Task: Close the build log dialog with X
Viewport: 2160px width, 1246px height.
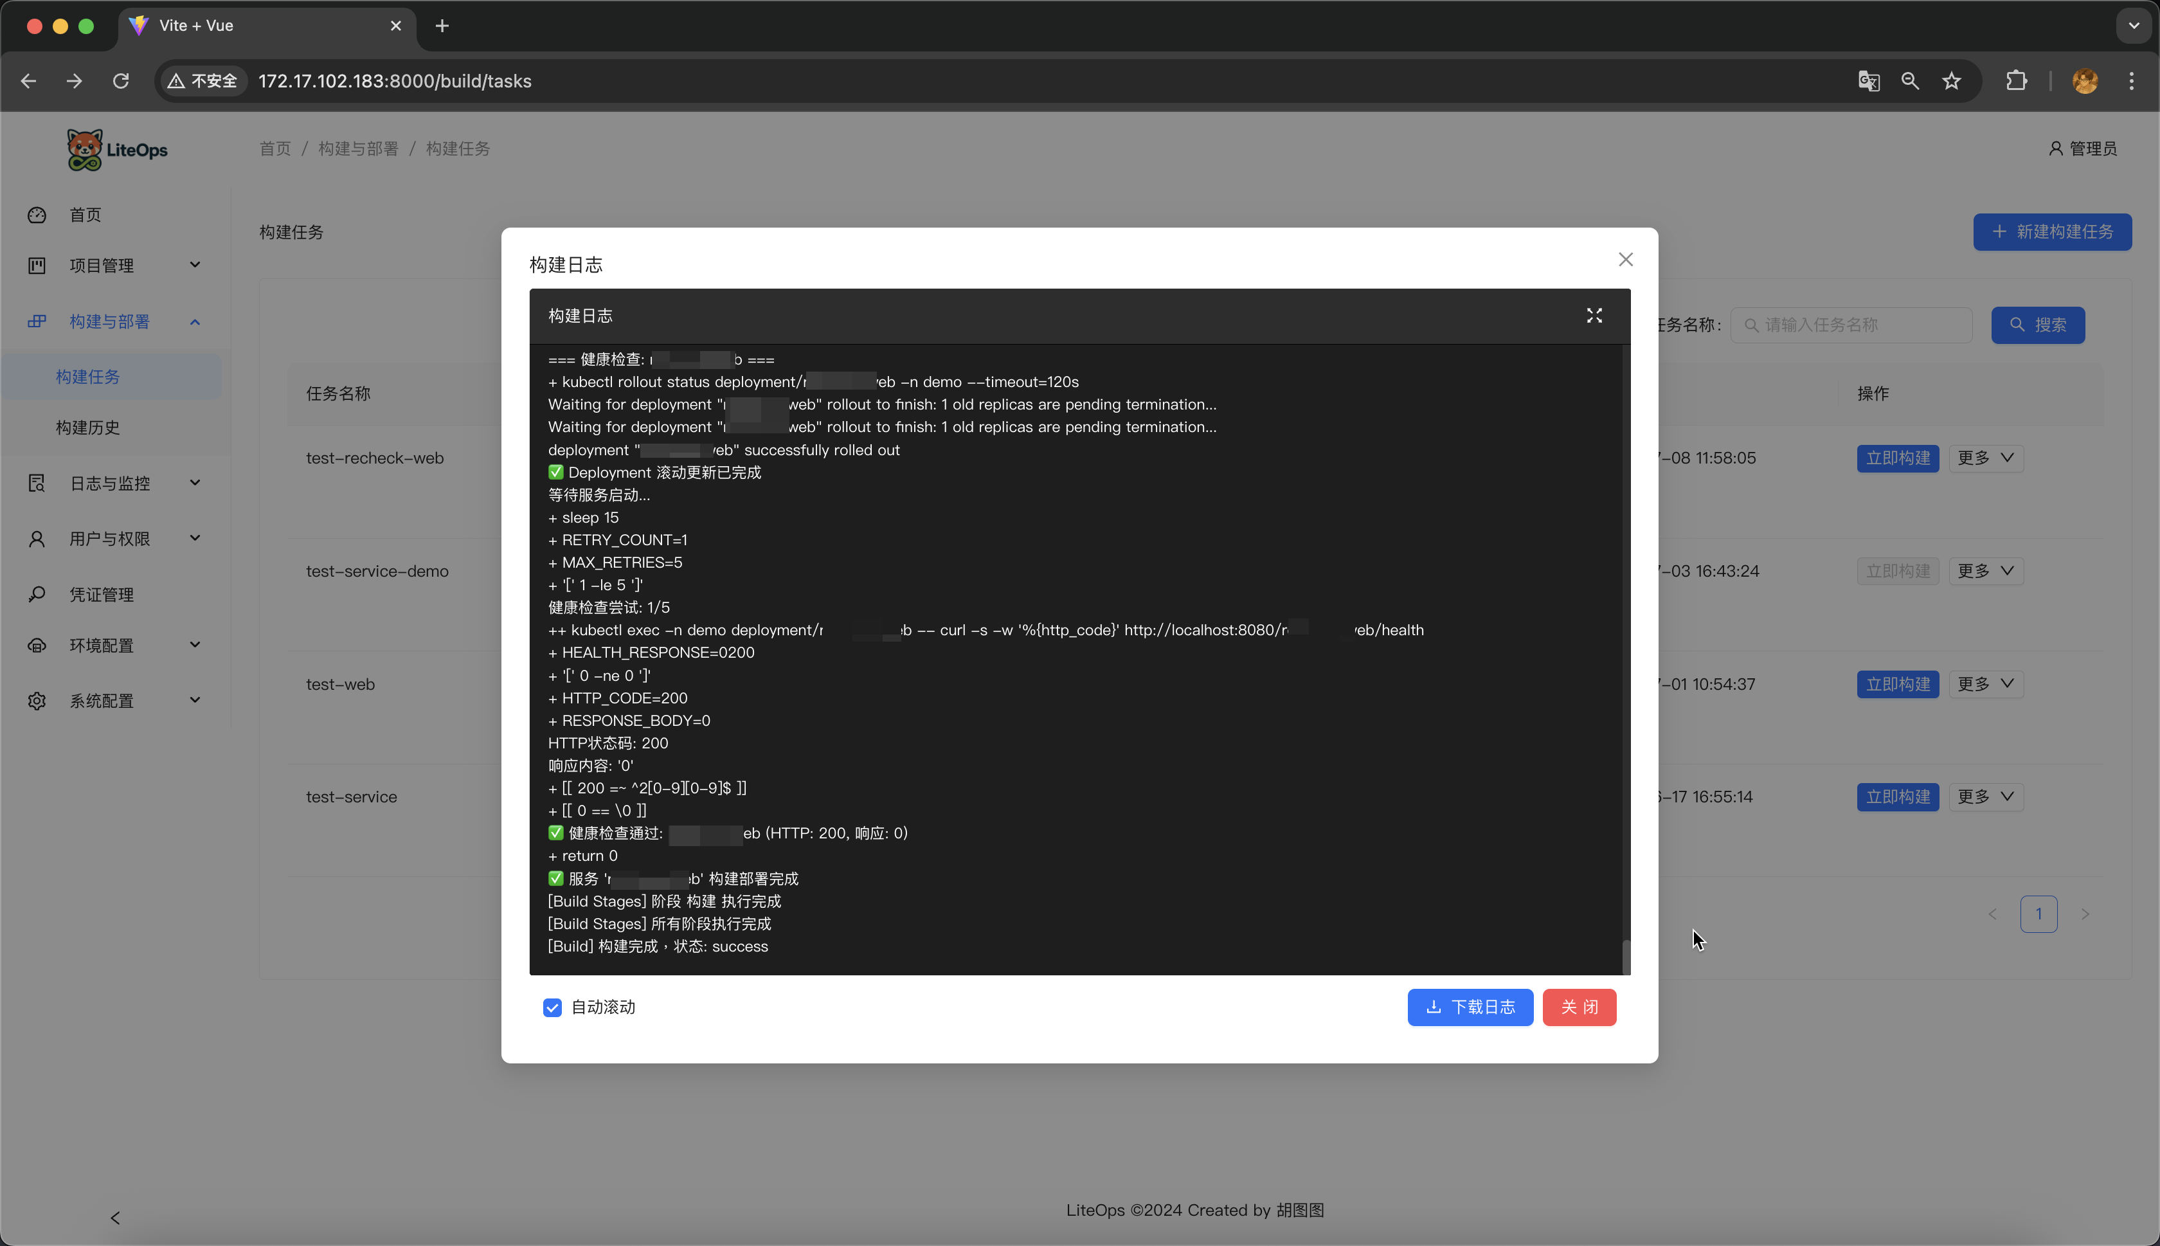Action: coord(1625,259)
